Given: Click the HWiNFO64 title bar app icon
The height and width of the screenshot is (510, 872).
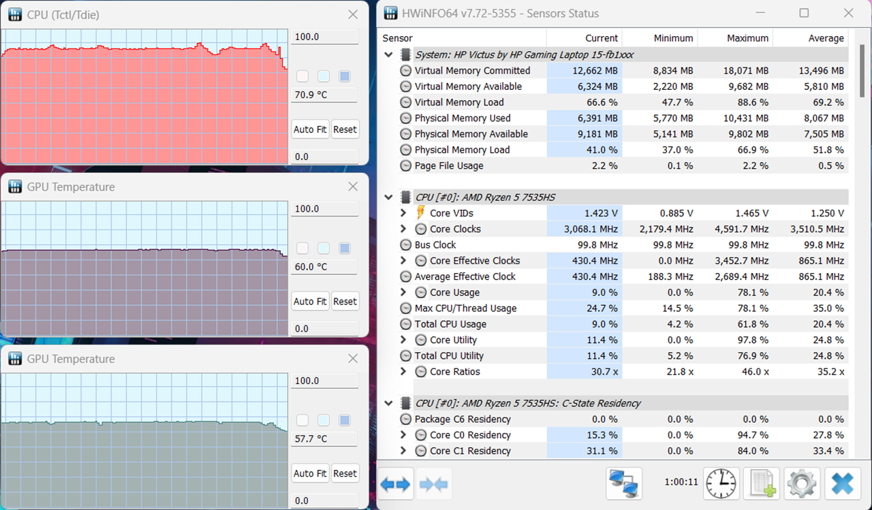Looking at the screenshot, I should (391, 13).
